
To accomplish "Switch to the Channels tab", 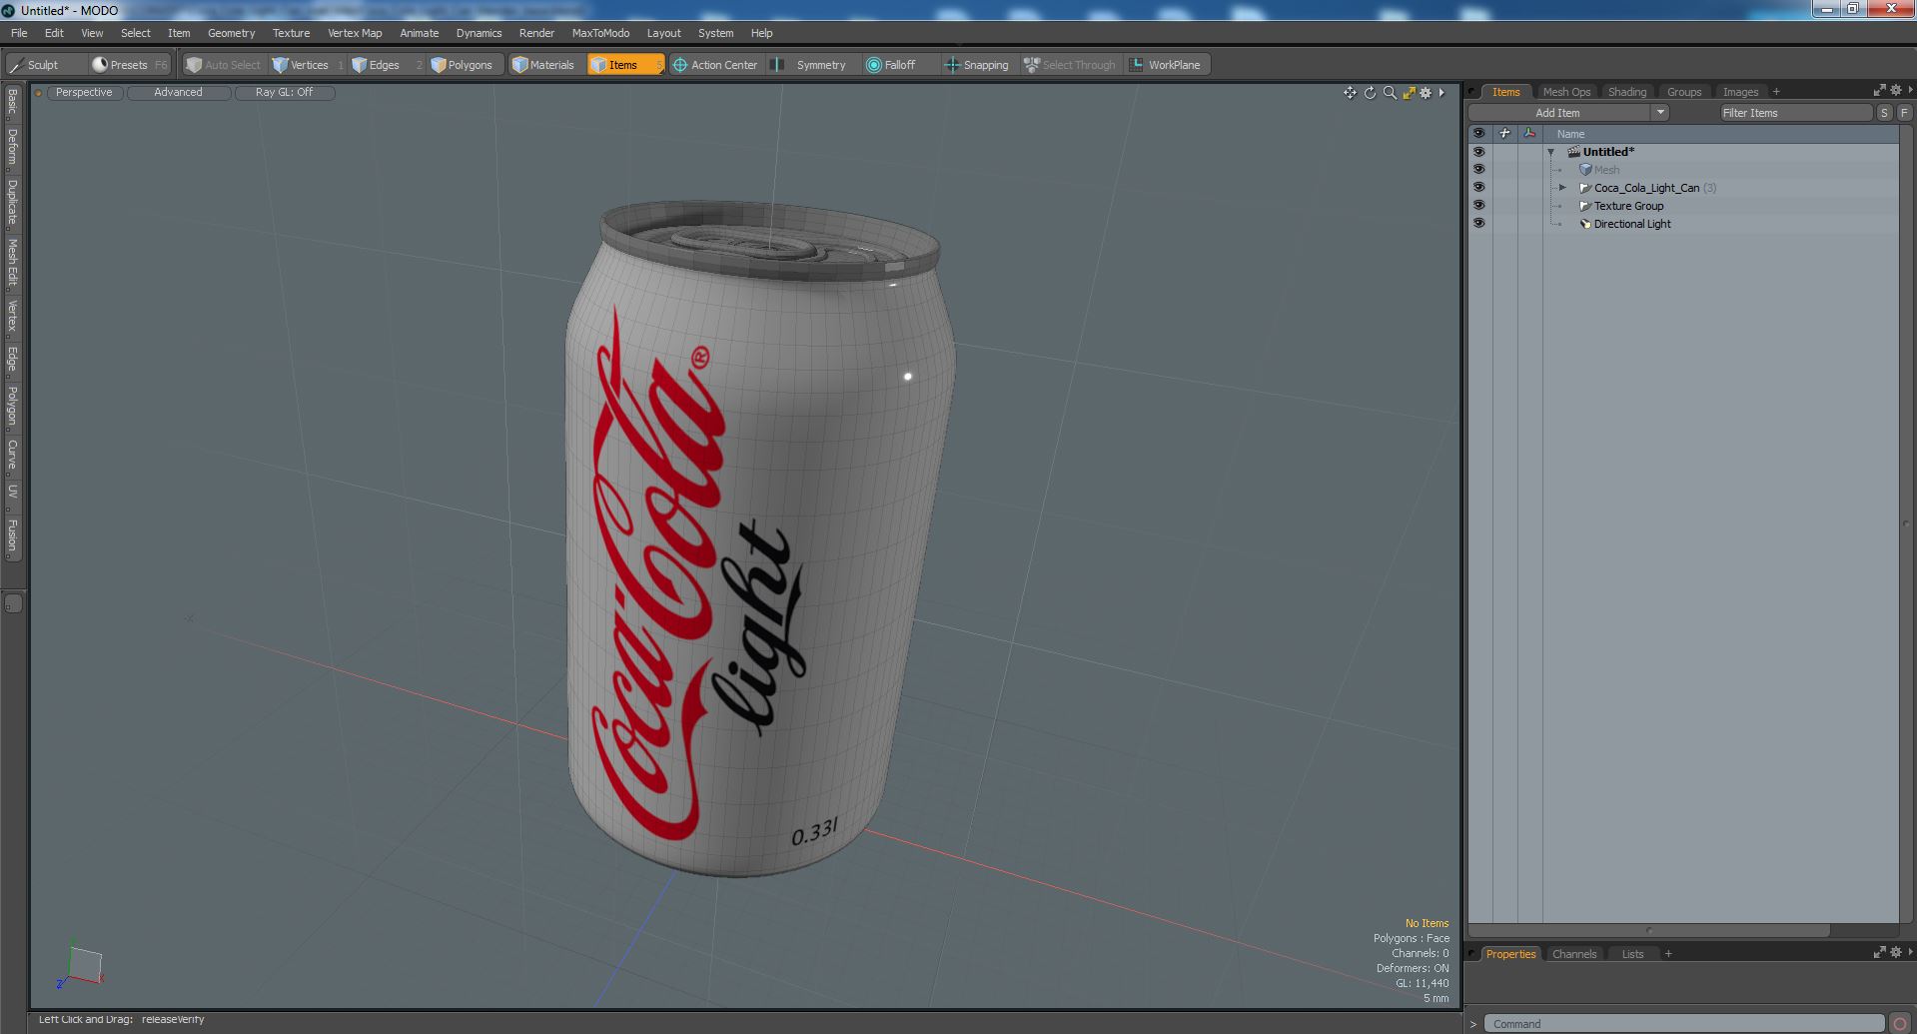I will point(1574,954).
